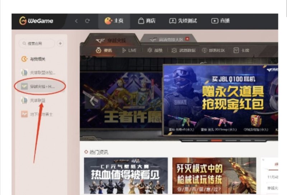This screenshot has height=195, width=287.
Task: Click the WeGame logo
Action: click(x=36, y=21)
